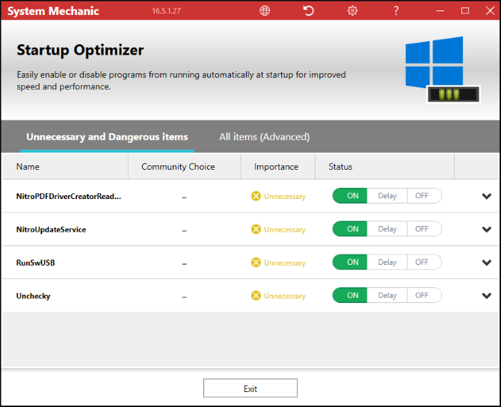This screenshot has width=501, height=407.
Task: Open the globe language icon in title bar
Action: tap(265, 10)
